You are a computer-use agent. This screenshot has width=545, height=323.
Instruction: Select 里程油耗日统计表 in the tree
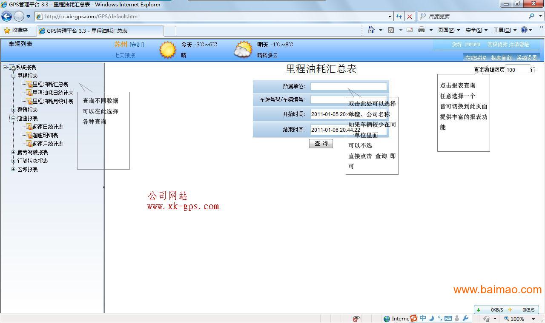tap(53, 93)
